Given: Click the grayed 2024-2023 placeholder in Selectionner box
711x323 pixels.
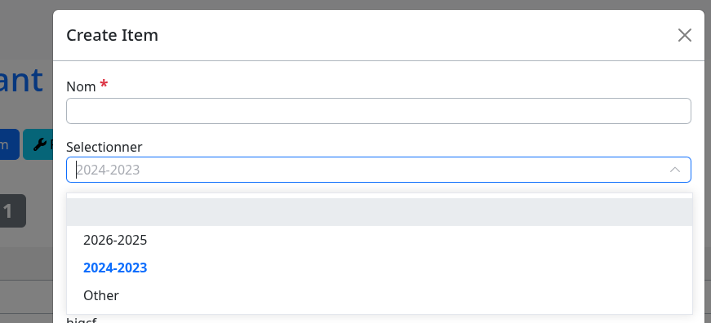Looking at the screenshot, I should click(108, 170).
